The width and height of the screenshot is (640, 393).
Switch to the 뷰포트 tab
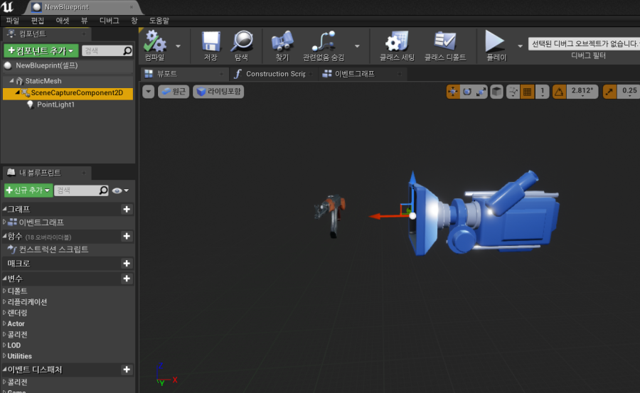pyautogui.click(x=183, y=74)
